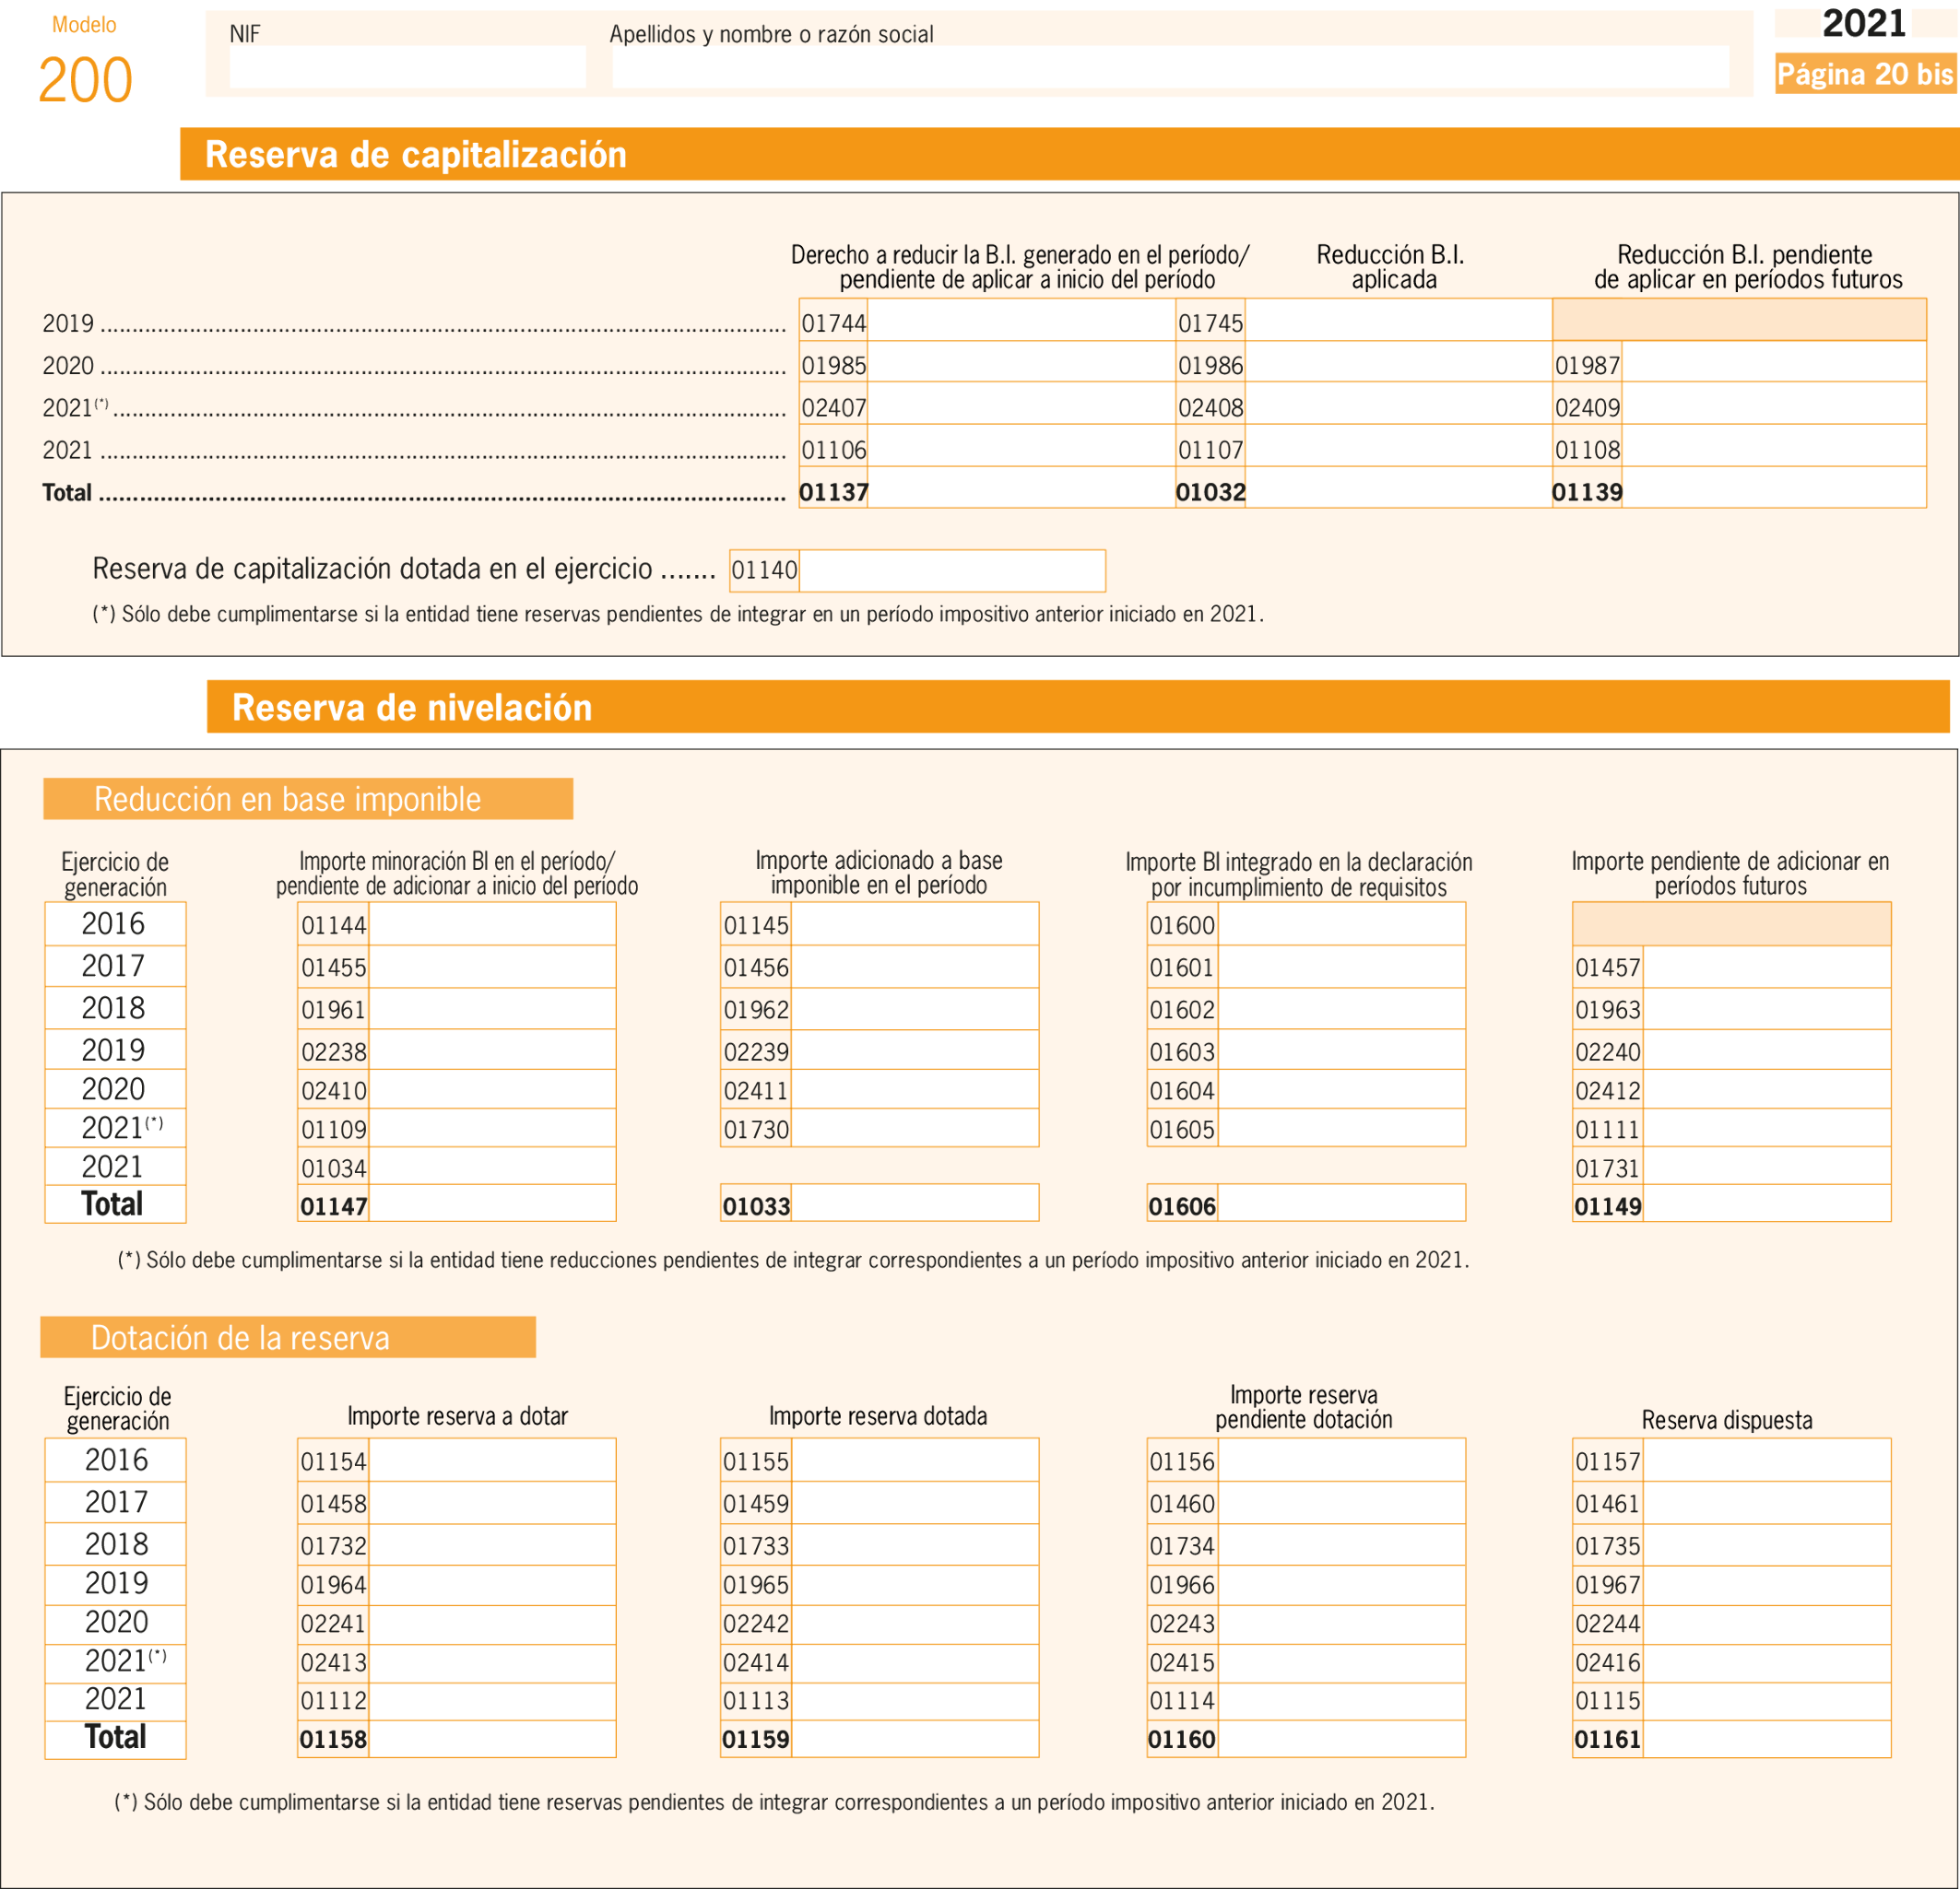Click field 01986 for year 2020
The image size is (1960, 1889).
point(1398,363)
